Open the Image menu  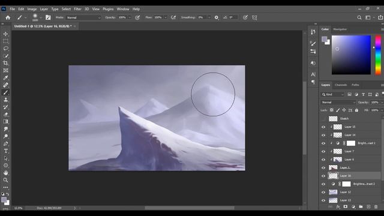(x=32, y=9)
